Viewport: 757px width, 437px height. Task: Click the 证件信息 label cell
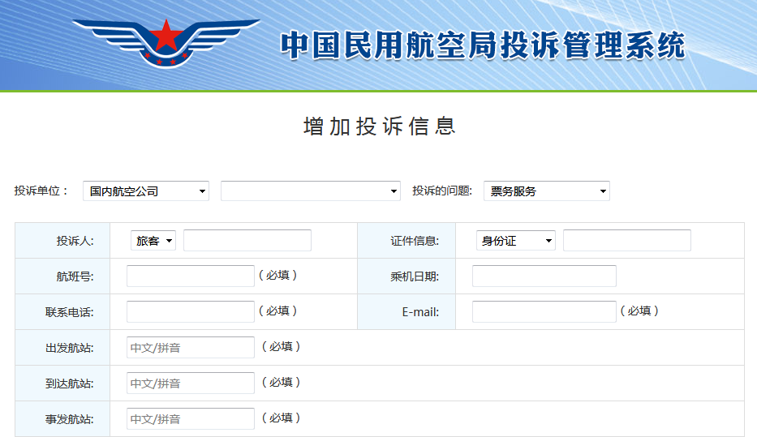click(x=406, y=241)
